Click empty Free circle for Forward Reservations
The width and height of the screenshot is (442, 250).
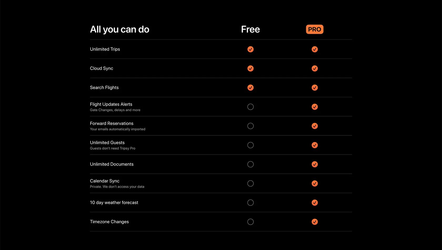tap(250, 126)
